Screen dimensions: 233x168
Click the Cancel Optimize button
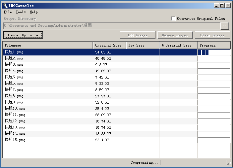[23, 35]
